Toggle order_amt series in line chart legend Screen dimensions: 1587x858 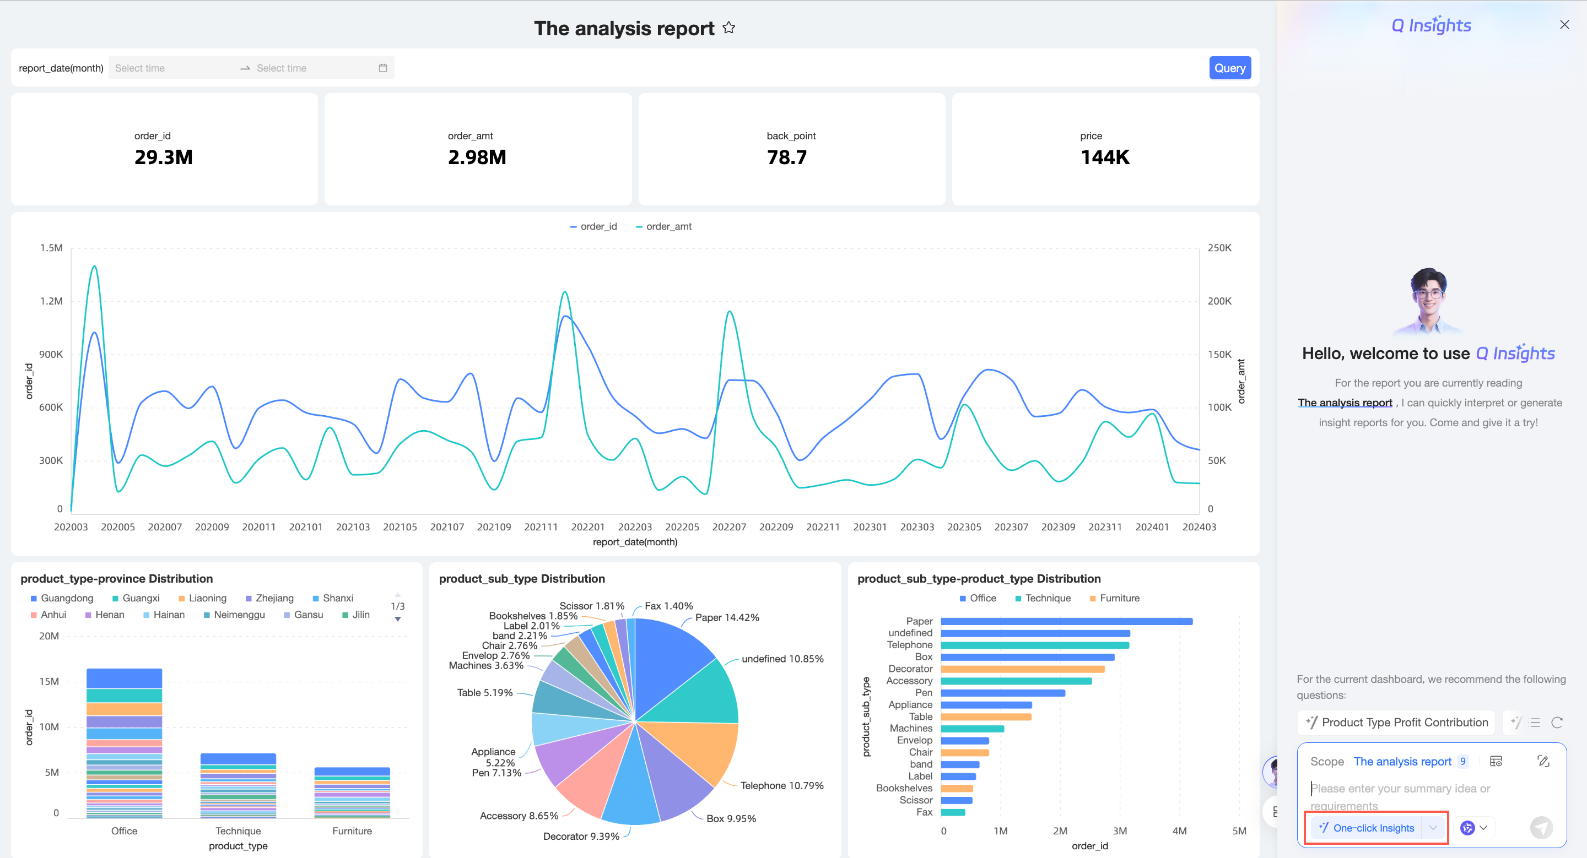pos(663,226)
